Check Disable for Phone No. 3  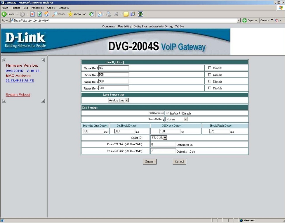pyautogui.click(x=209, y=81)
